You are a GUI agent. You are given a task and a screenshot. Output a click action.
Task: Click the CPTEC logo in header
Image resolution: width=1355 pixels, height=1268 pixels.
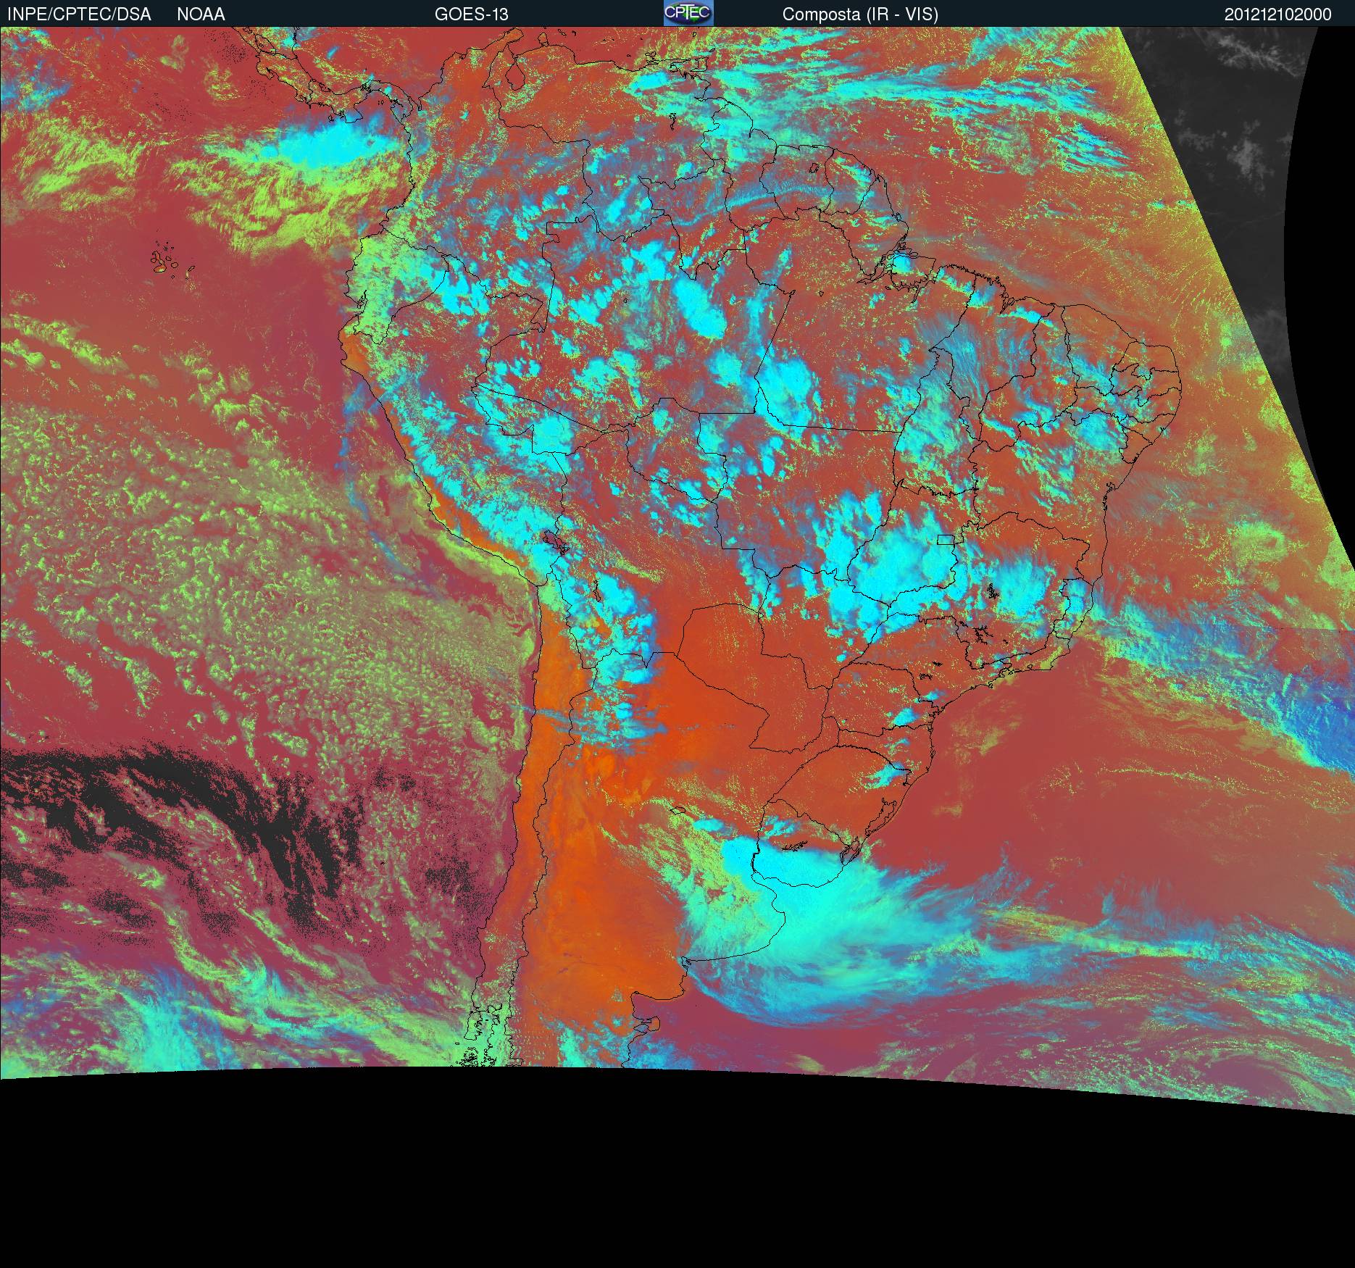[x=688, y=13]
